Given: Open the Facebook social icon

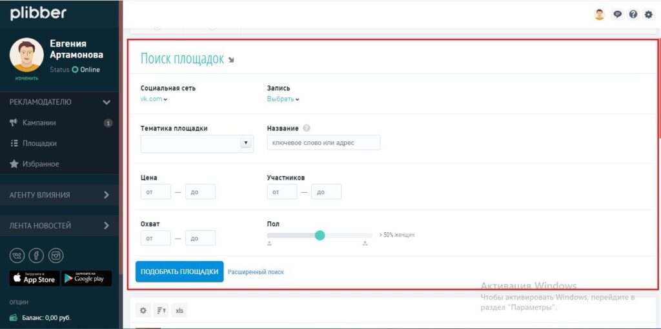Looking at the screenshot, I should 36,255.
